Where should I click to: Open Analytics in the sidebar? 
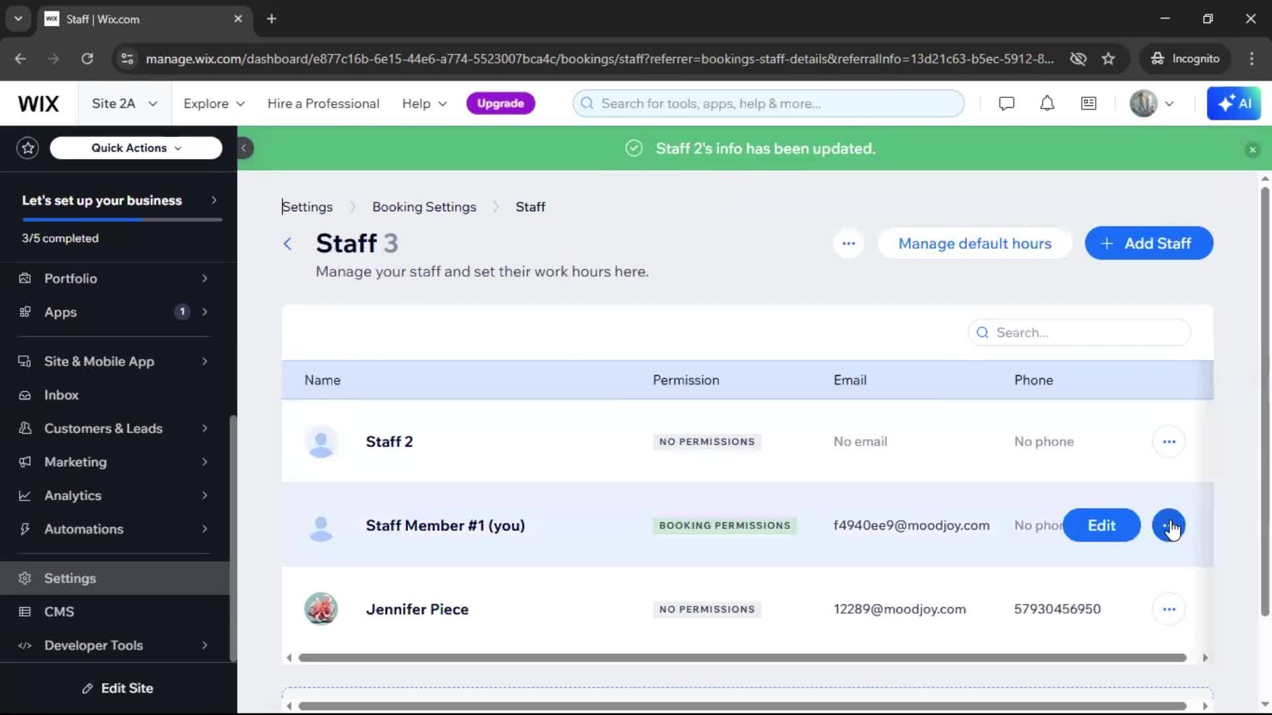pos(114,496)
